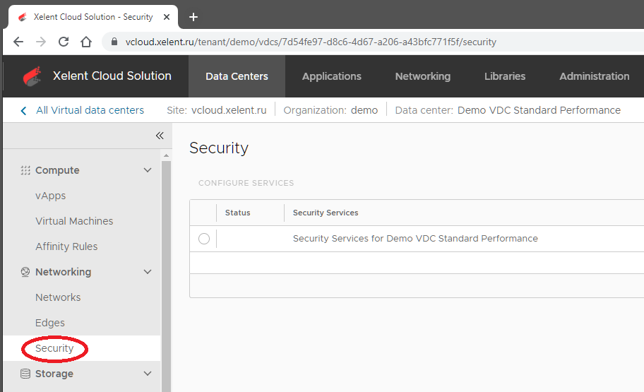Click the Security page heading

click(x=219, y=148)
